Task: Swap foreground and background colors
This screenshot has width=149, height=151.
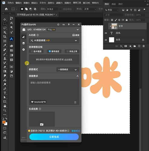Action: (6, 118)
